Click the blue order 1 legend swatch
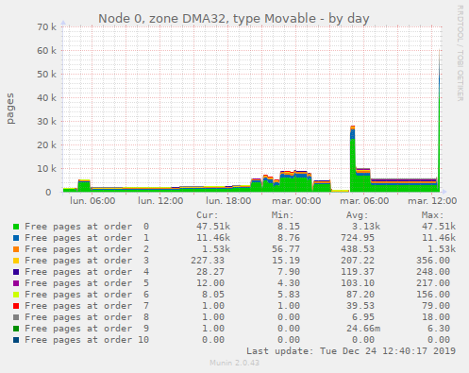469x373 pixels. [x=16, y=238]
